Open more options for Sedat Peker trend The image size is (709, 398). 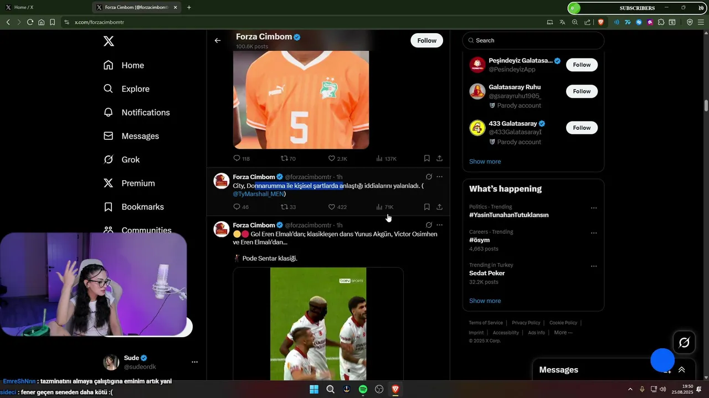click(594, 266)
